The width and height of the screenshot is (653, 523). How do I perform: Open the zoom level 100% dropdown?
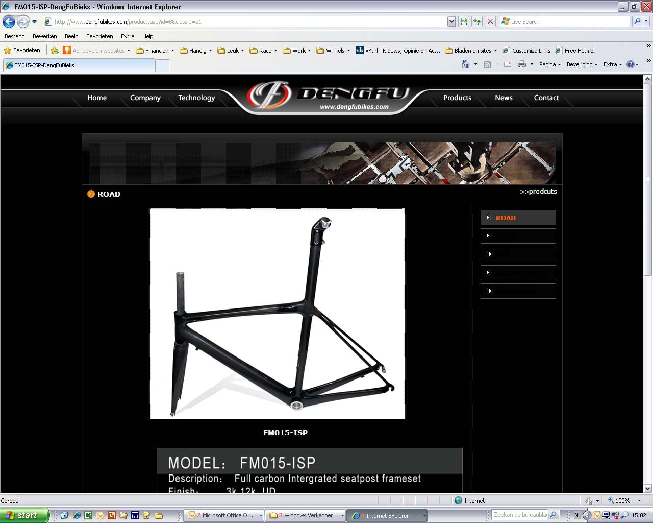click(639, 501)
